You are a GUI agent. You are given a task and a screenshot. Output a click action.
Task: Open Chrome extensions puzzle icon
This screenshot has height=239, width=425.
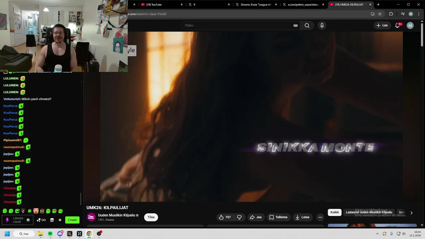tap(391, 14)
